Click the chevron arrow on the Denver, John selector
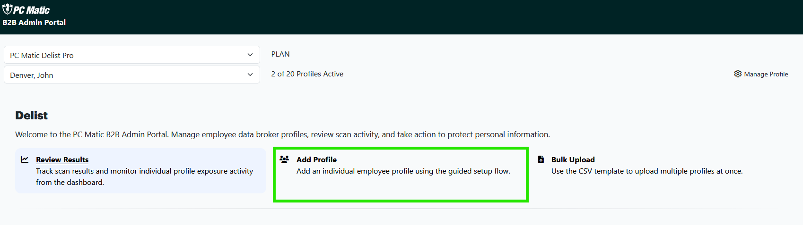Screen dimensions: 803x225 (x=250, y=75)
